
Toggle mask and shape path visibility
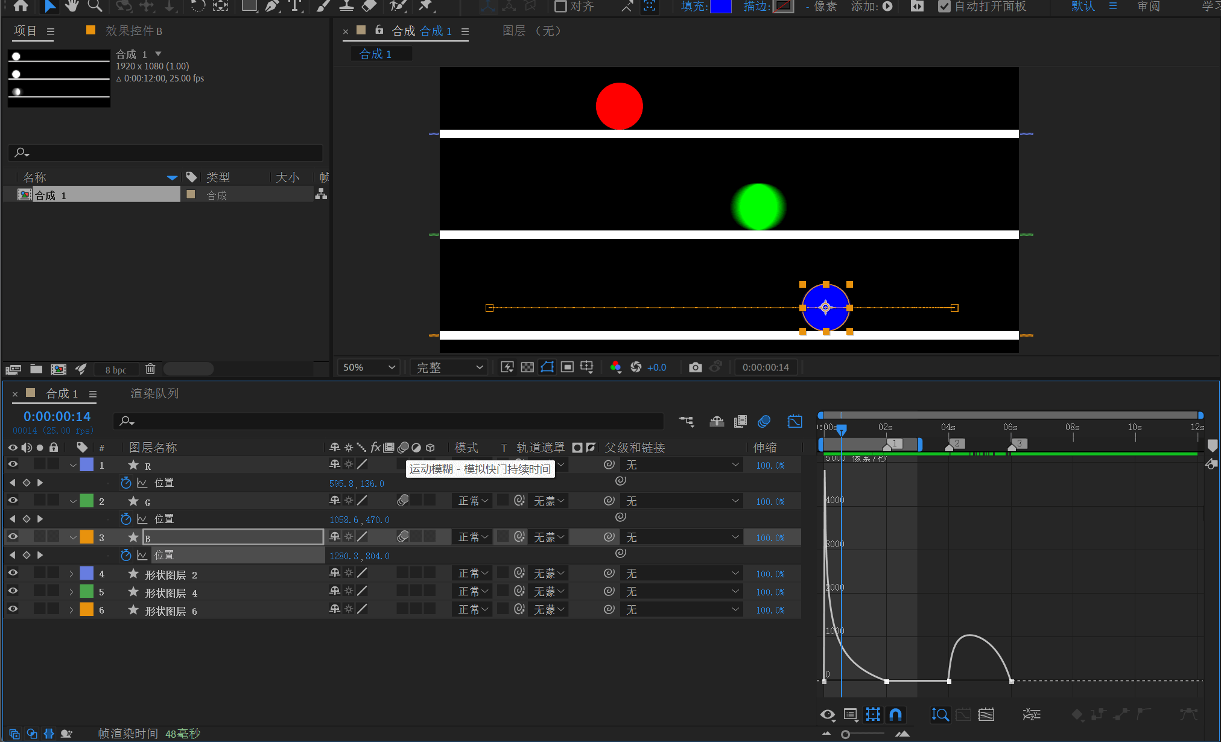coord(547,367)
